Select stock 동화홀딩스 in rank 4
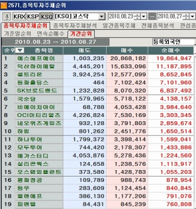The height and width of the screenshot is (209, 196). coord(32,83)
